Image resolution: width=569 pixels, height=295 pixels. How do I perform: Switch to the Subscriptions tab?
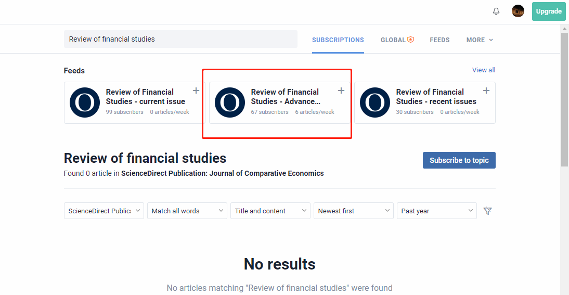[338, 40]
